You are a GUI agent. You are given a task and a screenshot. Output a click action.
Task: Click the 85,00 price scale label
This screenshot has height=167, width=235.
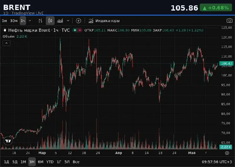(226, 104)
